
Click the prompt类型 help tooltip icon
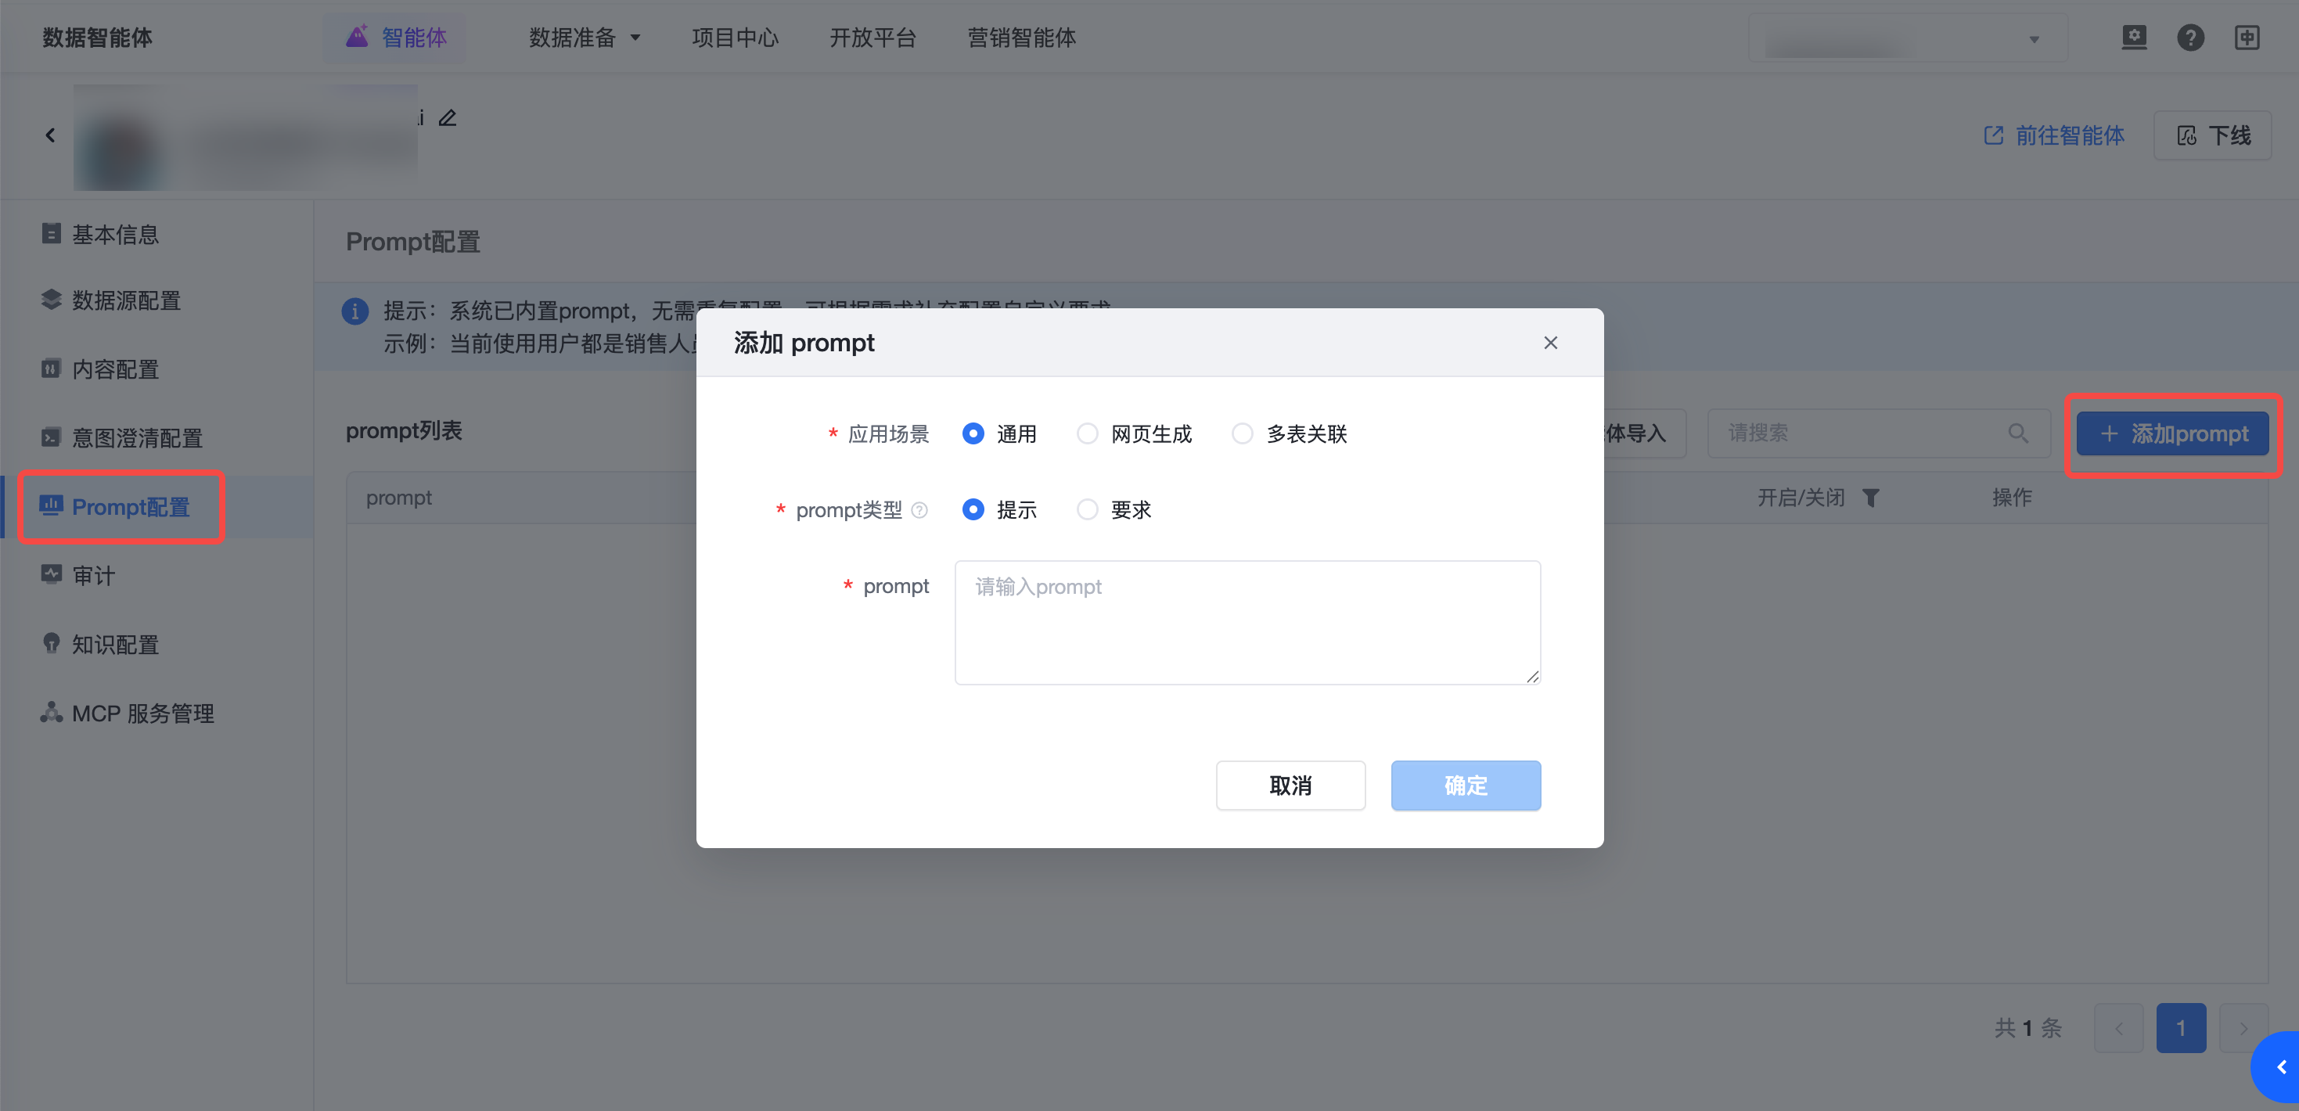click(x=919, y=509)
